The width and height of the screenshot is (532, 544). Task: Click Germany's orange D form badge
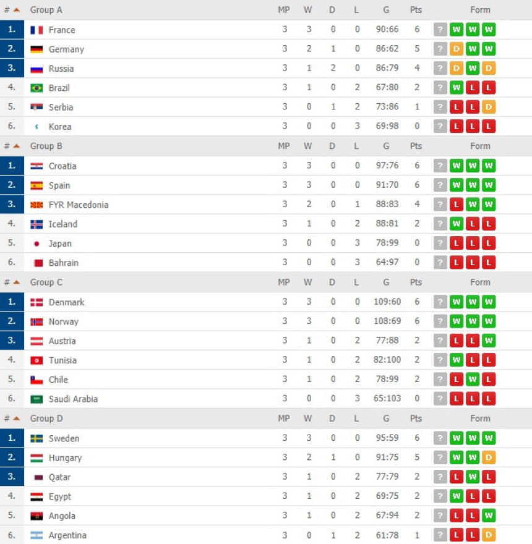457,49
